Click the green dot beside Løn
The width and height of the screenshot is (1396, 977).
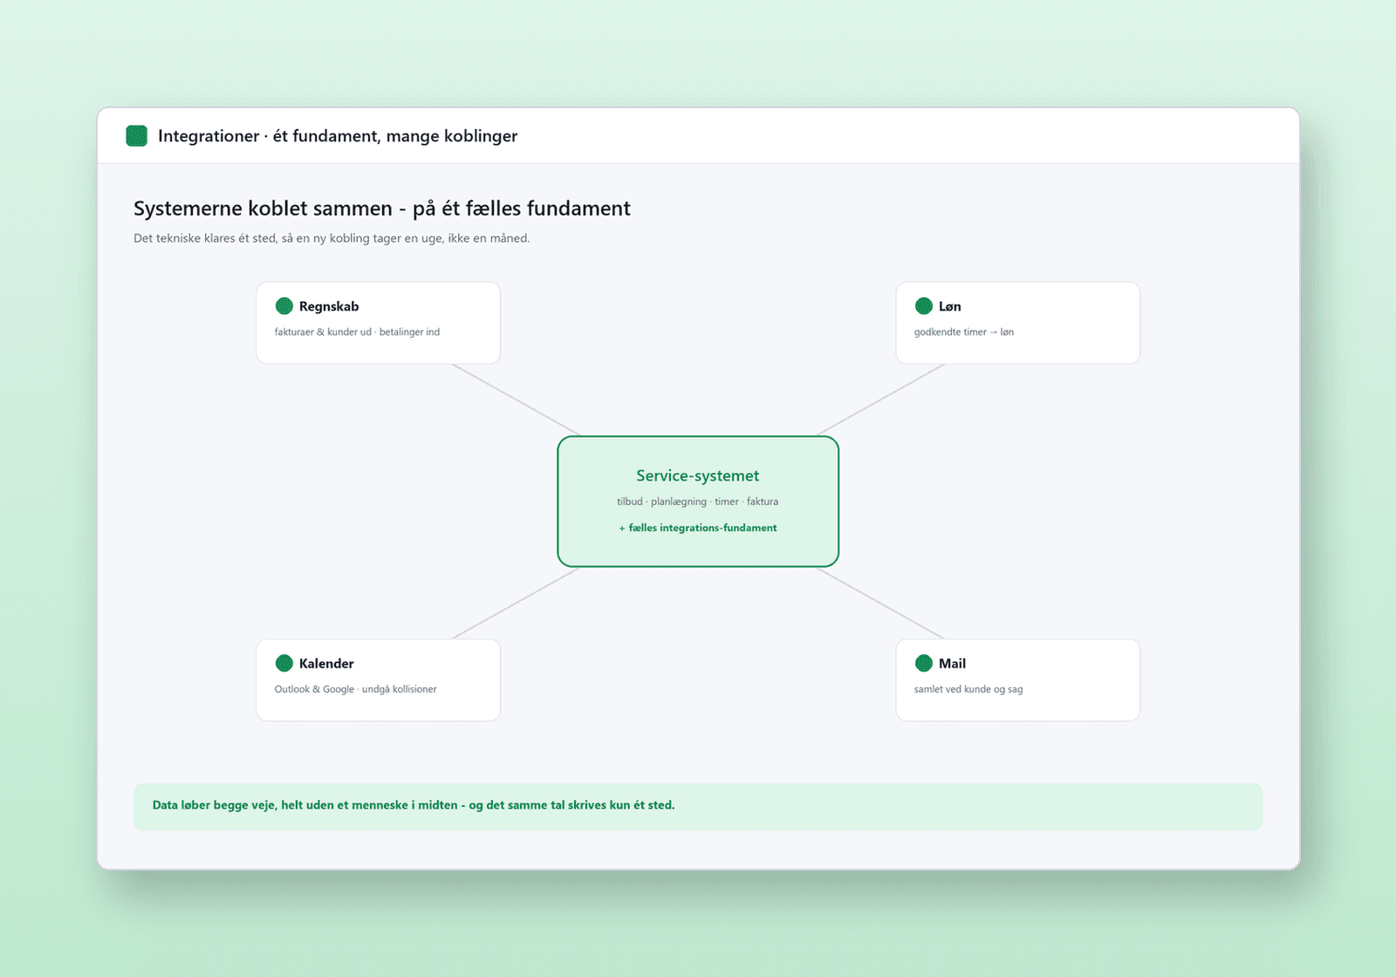tap(923, 306)
